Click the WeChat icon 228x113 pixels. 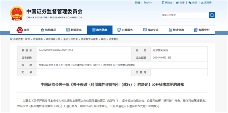(x=190, y=3)
